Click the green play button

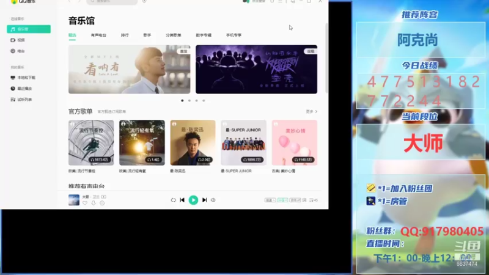193,200
